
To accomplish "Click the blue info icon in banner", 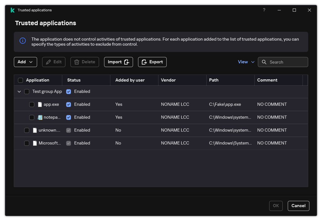I will (x=23, y=41).
